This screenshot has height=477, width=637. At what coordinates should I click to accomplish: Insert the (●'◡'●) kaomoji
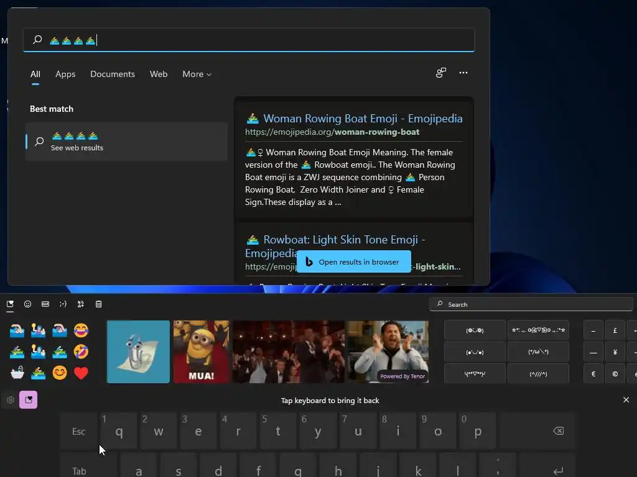click(475, 352)
